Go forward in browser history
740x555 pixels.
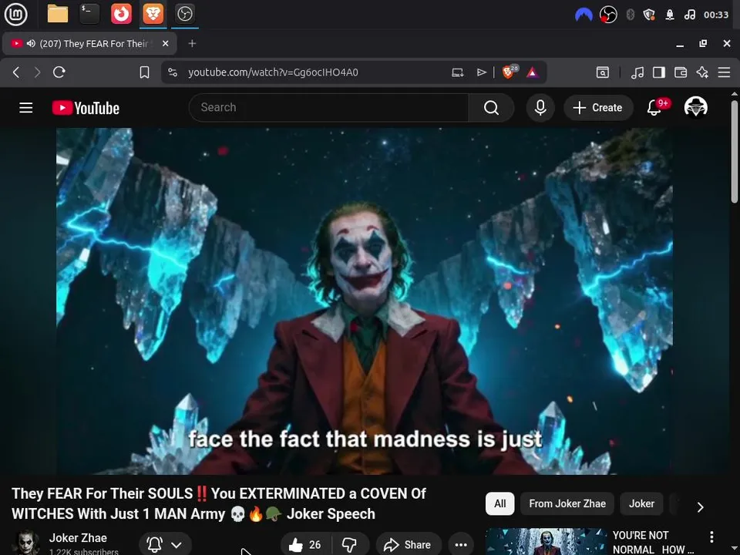37,72
